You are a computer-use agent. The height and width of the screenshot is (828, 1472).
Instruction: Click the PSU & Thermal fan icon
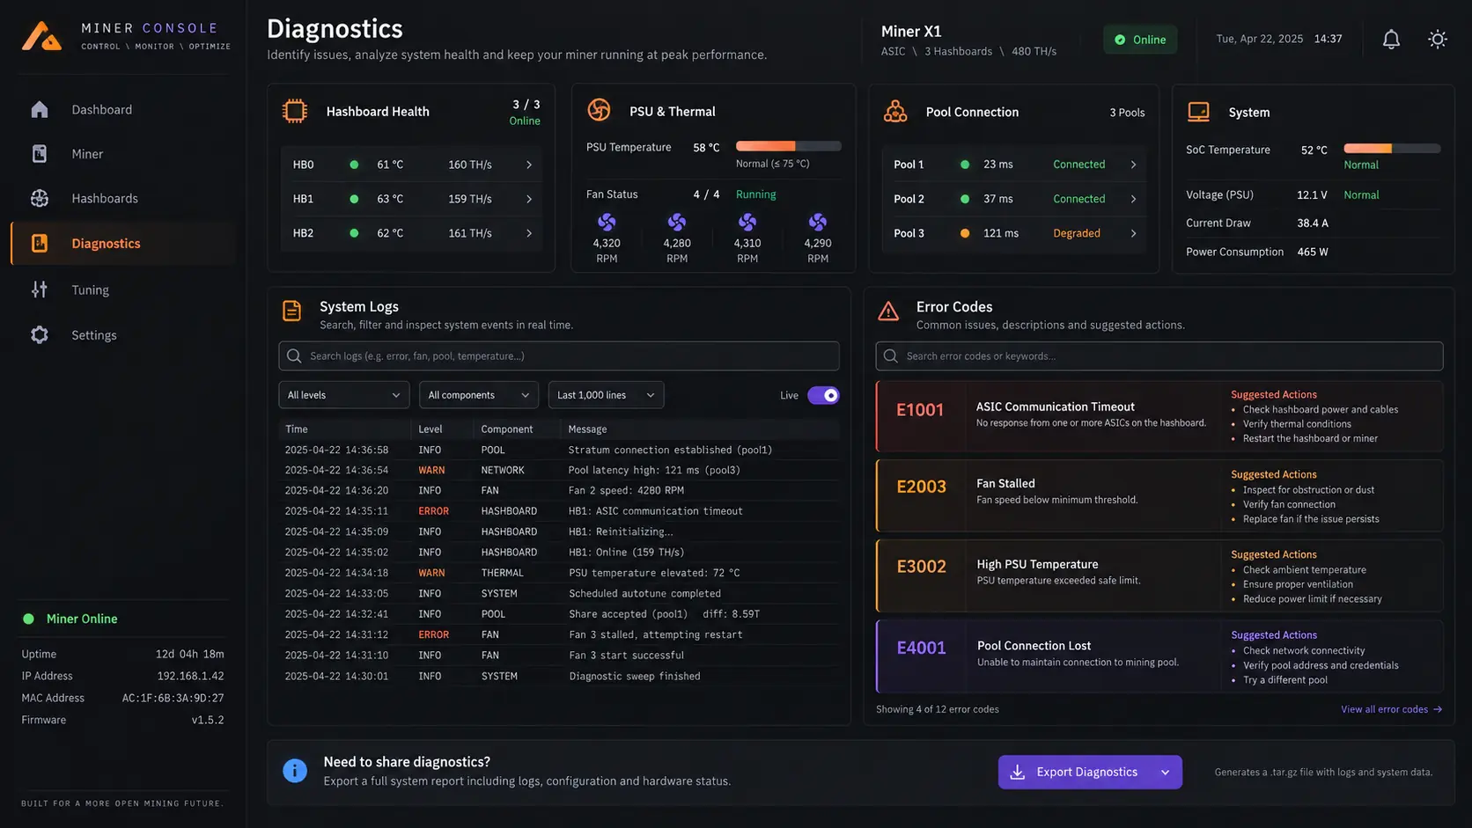point(600,110)
